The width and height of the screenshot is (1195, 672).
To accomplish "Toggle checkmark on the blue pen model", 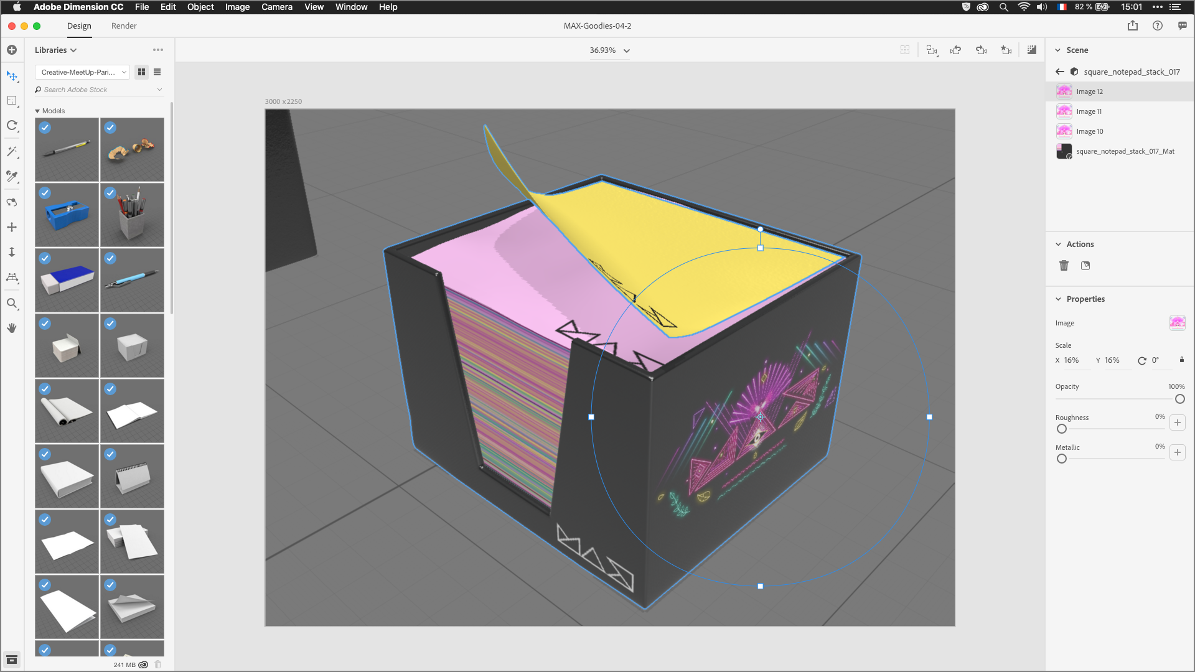I will [110, 258].
